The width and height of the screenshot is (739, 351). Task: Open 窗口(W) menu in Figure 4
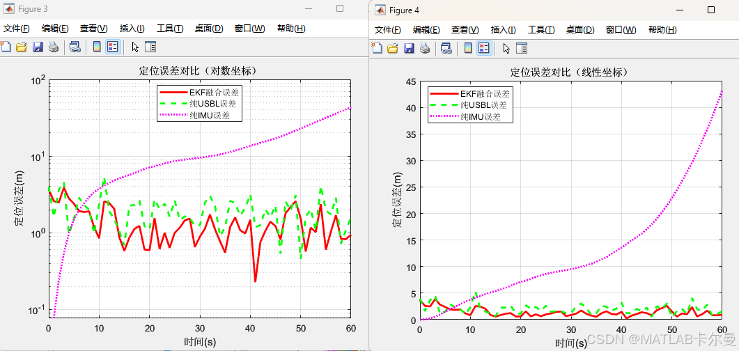[621, 30]
